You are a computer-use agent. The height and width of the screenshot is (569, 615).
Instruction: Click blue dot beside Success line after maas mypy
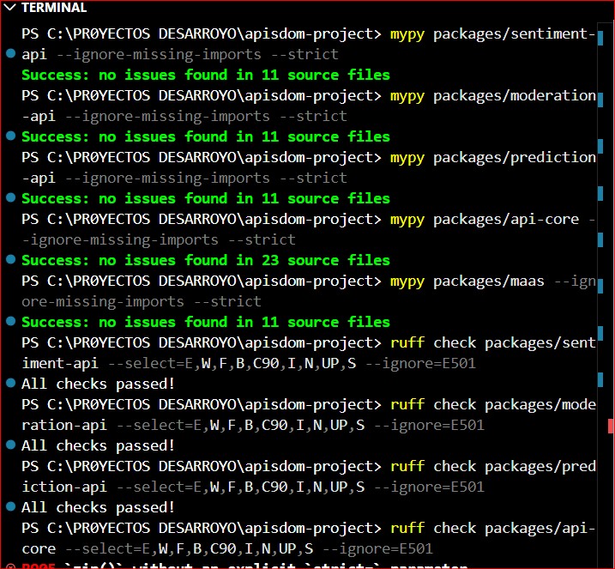coord(11,321)
